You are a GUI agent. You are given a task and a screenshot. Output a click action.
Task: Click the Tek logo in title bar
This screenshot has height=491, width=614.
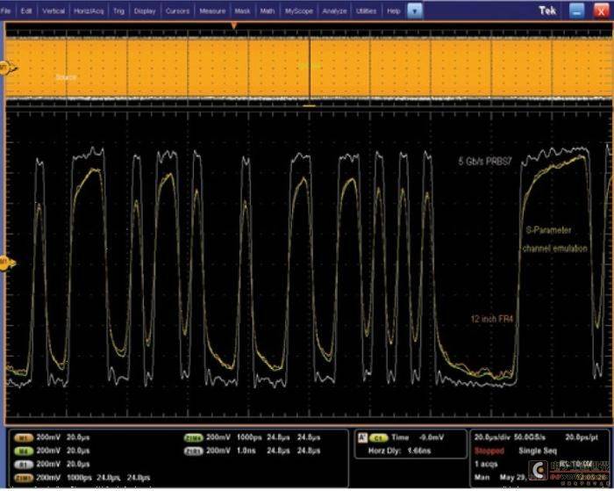[x=547, y=11]
